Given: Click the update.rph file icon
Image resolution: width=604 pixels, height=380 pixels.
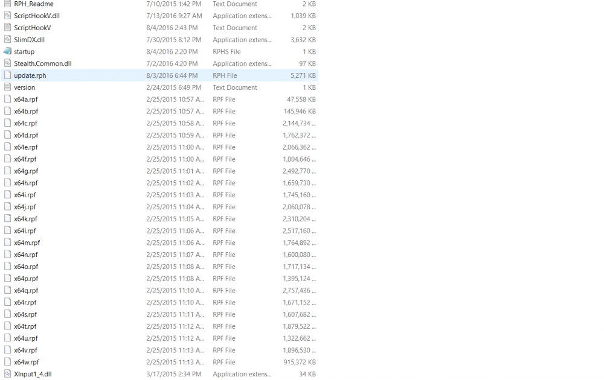Looking at the screenshot, I should click(x=7, y=75).
